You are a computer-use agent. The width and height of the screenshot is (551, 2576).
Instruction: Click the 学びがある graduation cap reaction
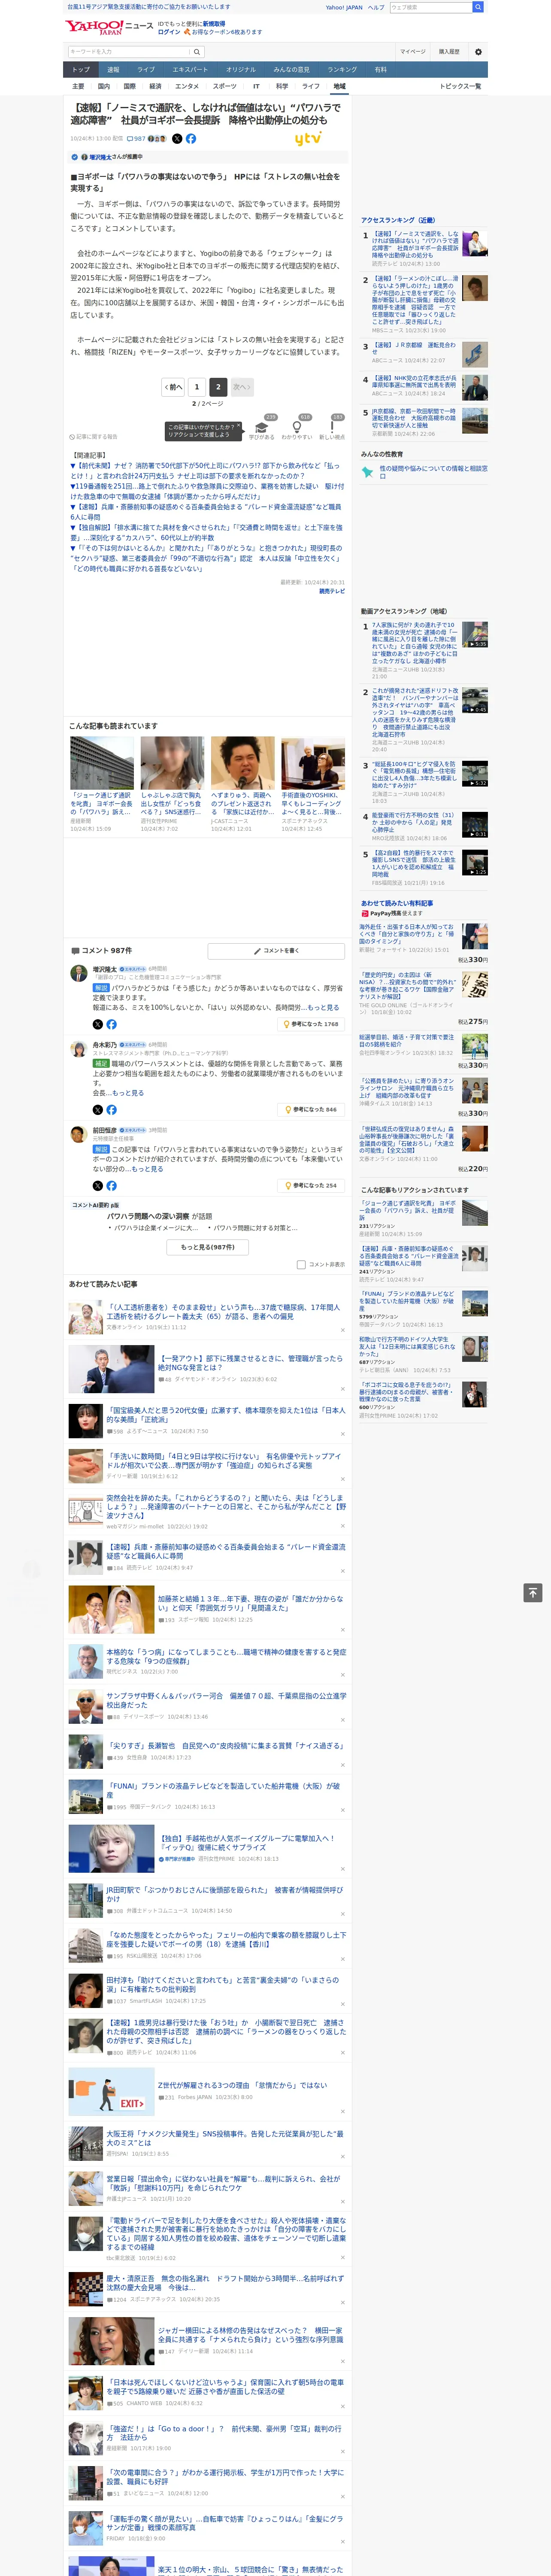click(x=262, y=428)
